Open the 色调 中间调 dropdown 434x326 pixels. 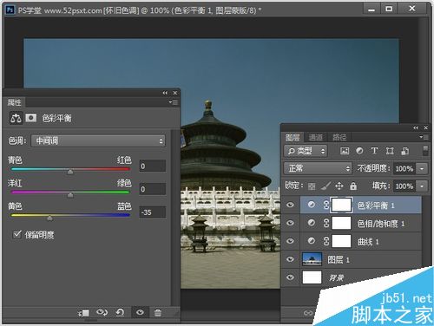pyautogui.click(x=98, y=140)
